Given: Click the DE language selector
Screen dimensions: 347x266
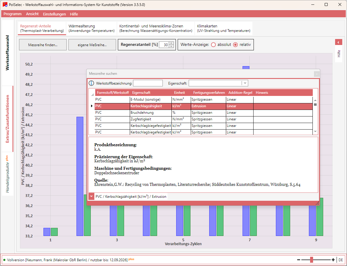Looking at the screenshot, I should (340, 260).
